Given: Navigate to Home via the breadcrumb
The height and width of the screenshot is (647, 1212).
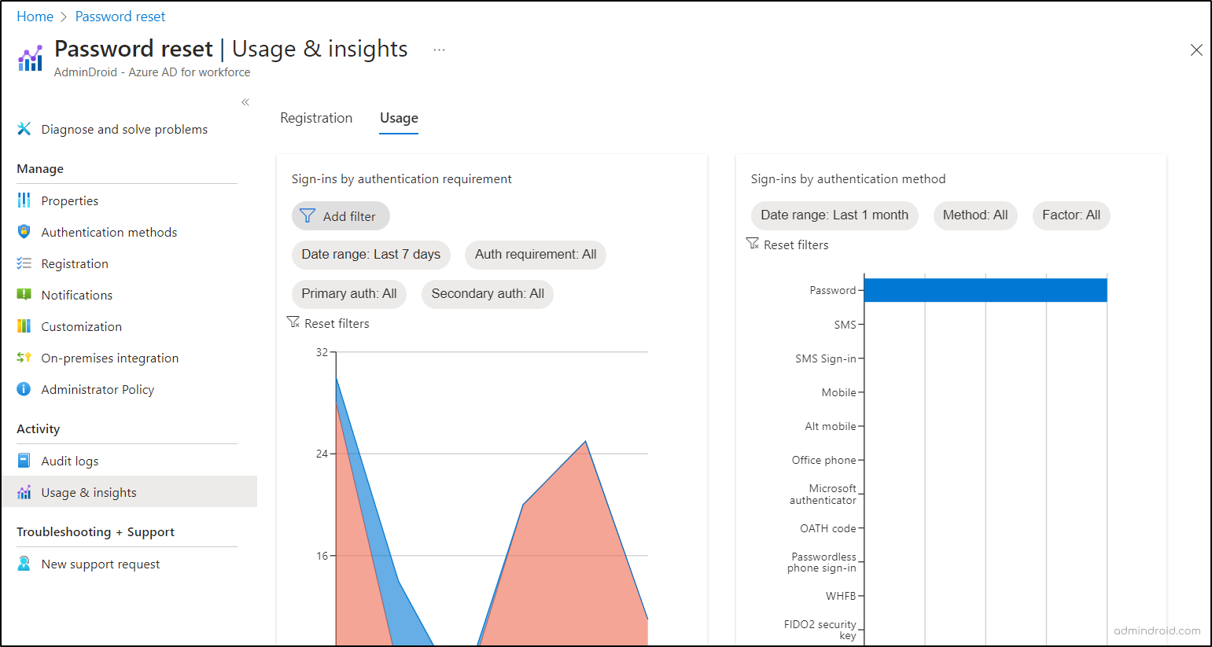Looking at the screenshot, I should pos(35,16).
